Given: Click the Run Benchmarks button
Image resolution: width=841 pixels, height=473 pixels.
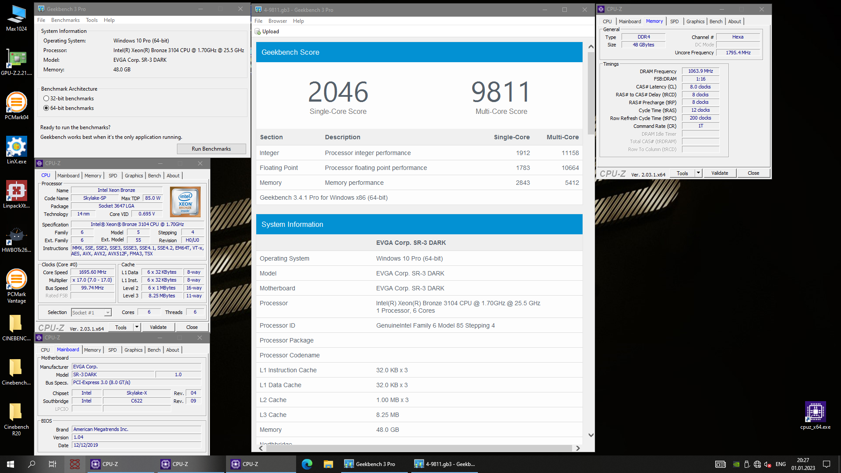Looking at the screenshot, I should pyautogui.click(x=211, y=149).
